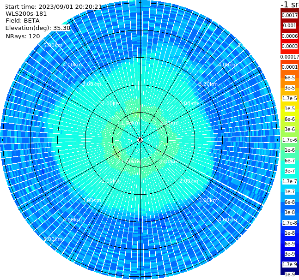Click the upper-left '1.00km' range ring label
This screenshot has width=299, height=280.
pos(130,123)
